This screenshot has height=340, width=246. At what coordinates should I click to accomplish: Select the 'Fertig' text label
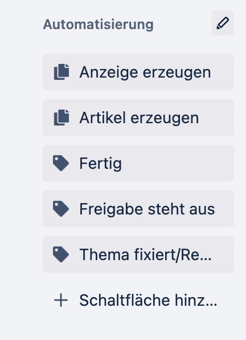100,164
